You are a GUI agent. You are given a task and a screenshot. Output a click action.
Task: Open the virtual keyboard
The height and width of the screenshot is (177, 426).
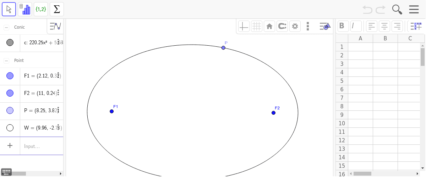tap(6, 172)
